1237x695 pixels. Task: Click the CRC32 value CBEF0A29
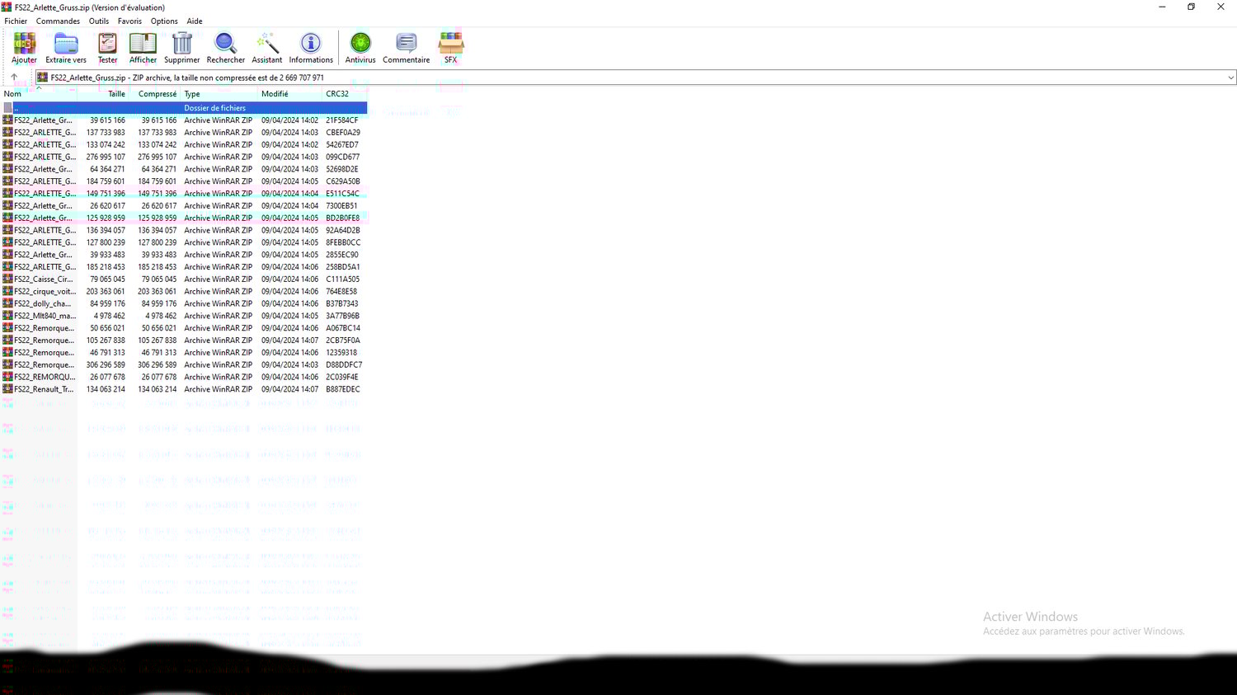[x=343, y=133]
